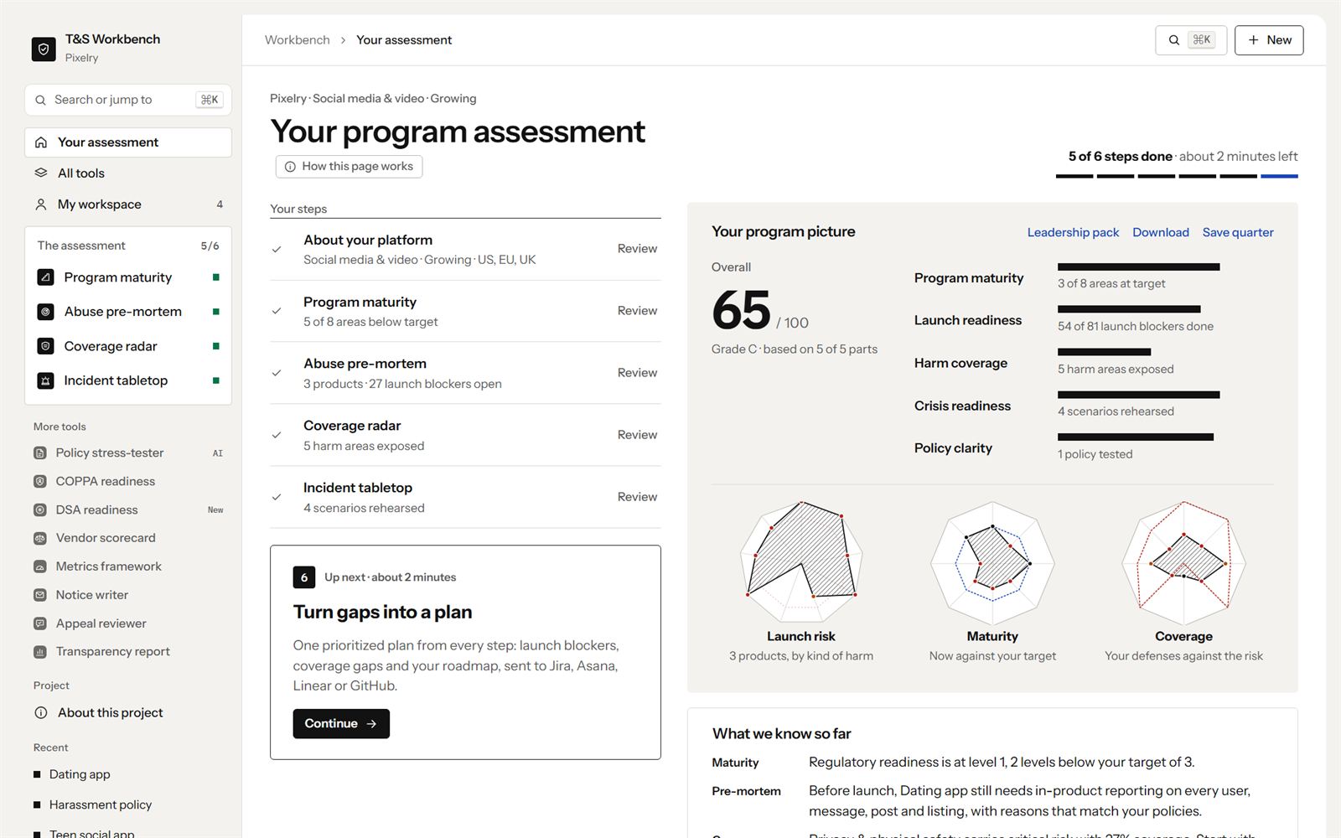Click the DSA readiness tool icon

(x=40, y=510)
